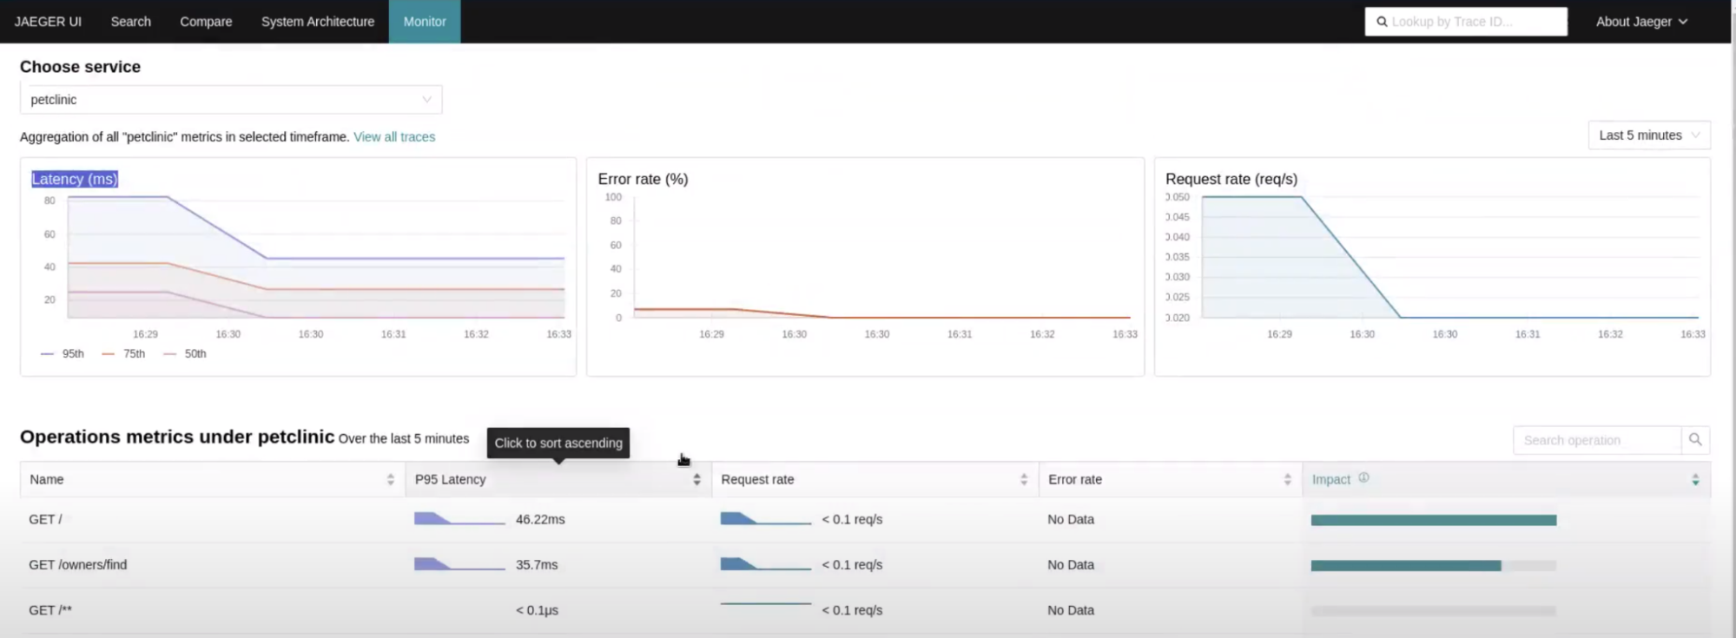Follow the View all traces link

[x=394, y=137]
